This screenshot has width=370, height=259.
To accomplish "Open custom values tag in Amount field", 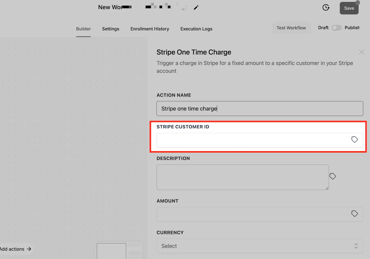I will 355,214.
